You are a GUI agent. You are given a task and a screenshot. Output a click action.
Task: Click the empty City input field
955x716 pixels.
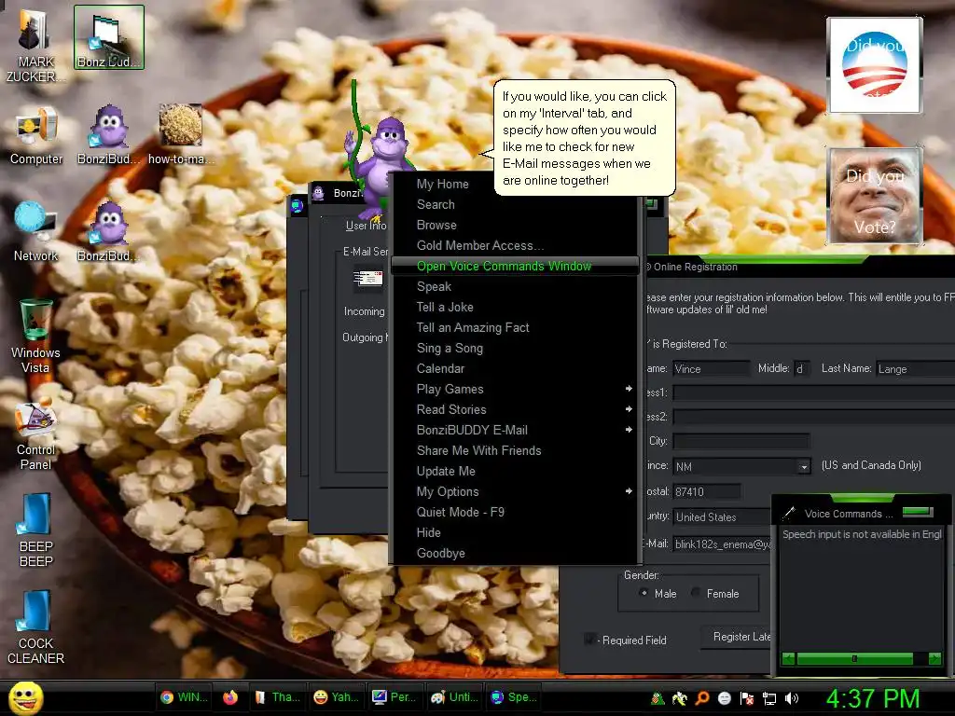tap(741, 441)
